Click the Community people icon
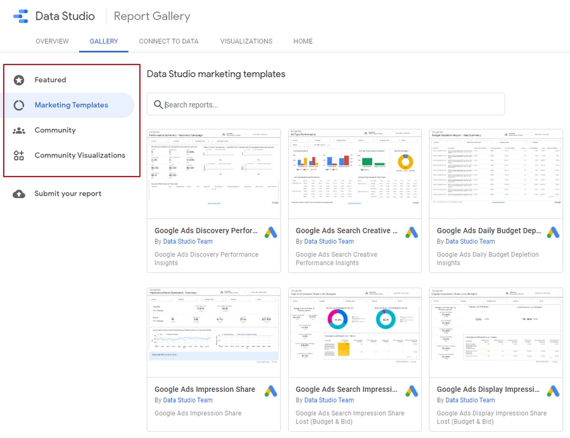This screenshot has height=438, width=570. 19,130
